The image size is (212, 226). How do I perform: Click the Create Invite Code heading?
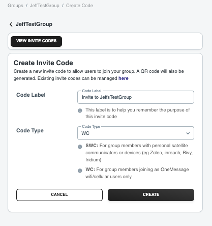[43, 63]
